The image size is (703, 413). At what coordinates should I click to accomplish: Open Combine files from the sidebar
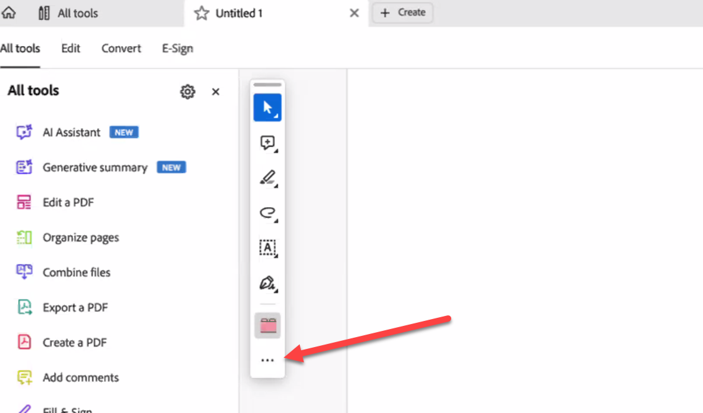pyautogui.click(x=76, y=272)
